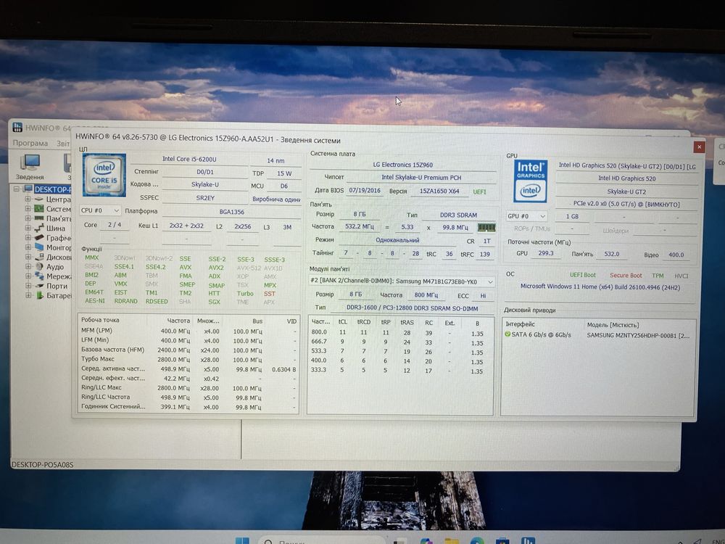Click the green memory module icon beside 99.8 МГц
725x544 pixels.
[x=486, y=228]
